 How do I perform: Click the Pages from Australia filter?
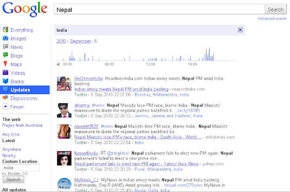[x=22, y=125]
